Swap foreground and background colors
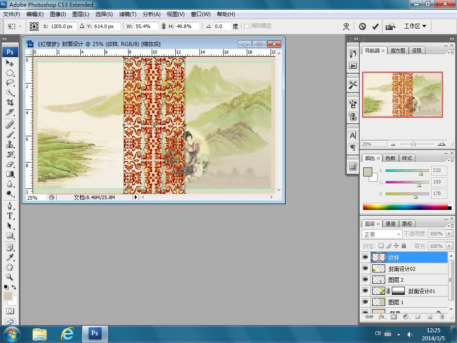The image size is (457, 343). click(x=14, y=287)
